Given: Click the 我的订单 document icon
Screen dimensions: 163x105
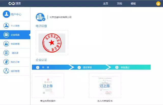Looking at the screenshot, I should pos(6,62).
